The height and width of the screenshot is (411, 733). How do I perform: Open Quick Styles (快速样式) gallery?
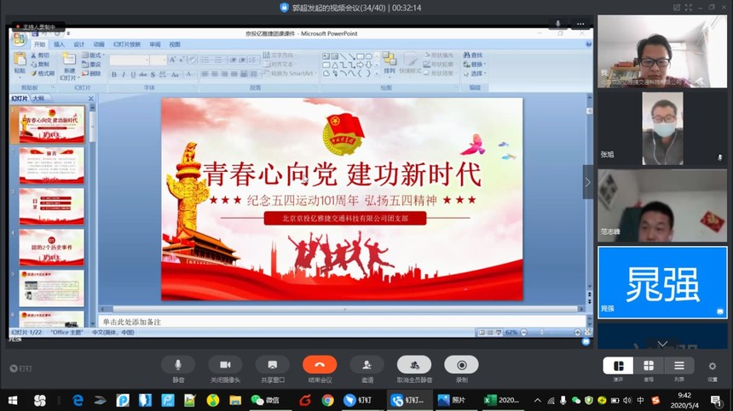tap(411, 64)
